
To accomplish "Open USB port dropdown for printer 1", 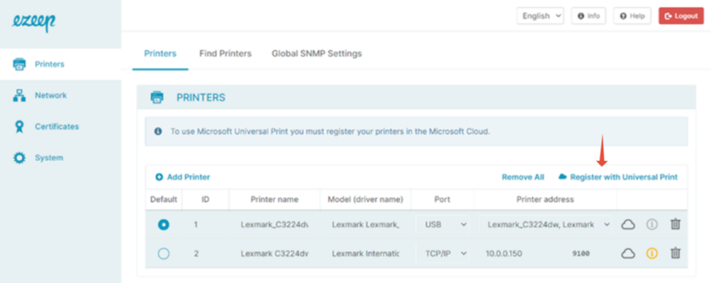I will click(442, 224).
